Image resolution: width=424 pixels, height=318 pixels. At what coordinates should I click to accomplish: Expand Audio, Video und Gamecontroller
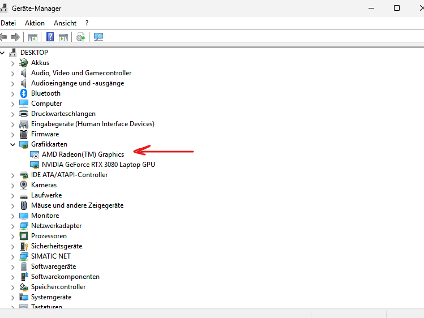(x=12, y=74)
